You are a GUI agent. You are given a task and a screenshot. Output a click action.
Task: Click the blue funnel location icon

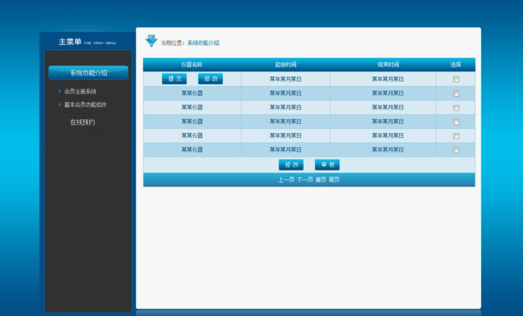click(x=151, y=41)
